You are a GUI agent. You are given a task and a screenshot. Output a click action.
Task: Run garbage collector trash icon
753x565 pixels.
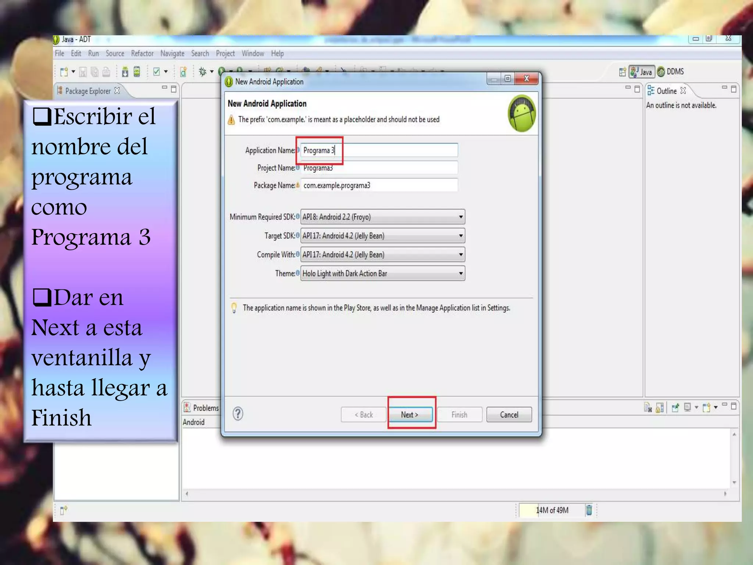pos(589,510)
